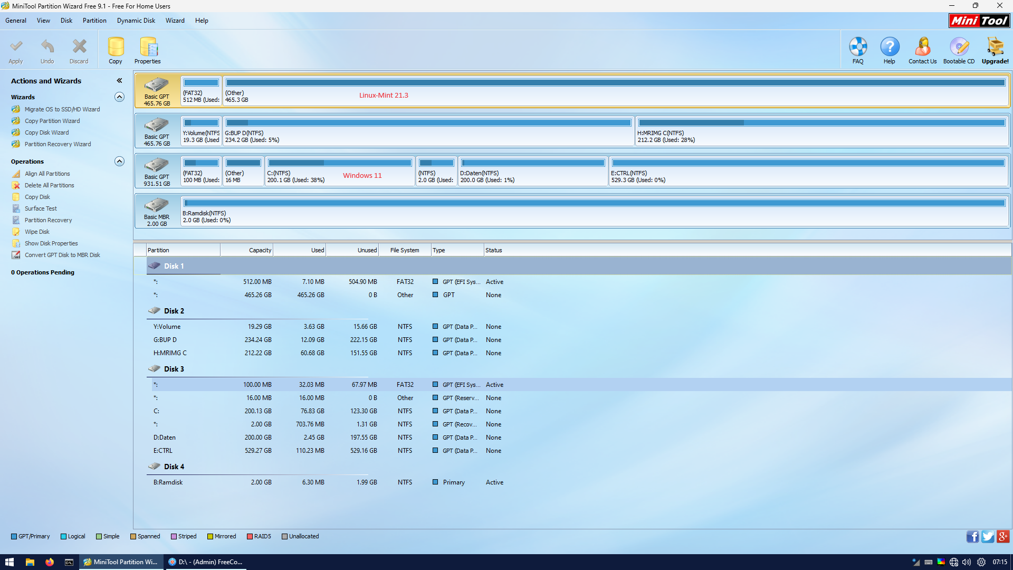Open the Partition menu

[x=94, y=21]
